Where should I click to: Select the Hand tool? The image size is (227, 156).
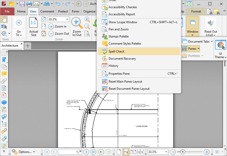point(4,19)
